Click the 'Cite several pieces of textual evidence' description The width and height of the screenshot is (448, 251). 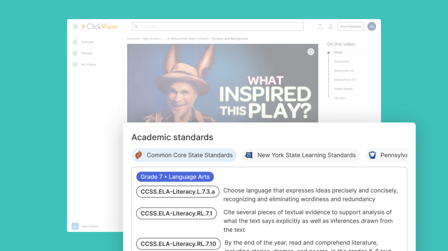(308, 221)
